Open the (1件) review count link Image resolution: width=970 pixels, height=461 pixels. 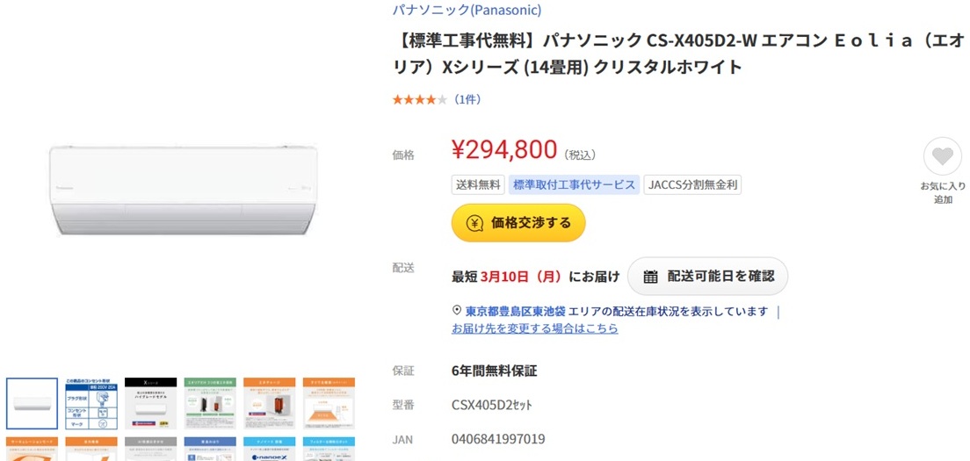coord(467,100)
